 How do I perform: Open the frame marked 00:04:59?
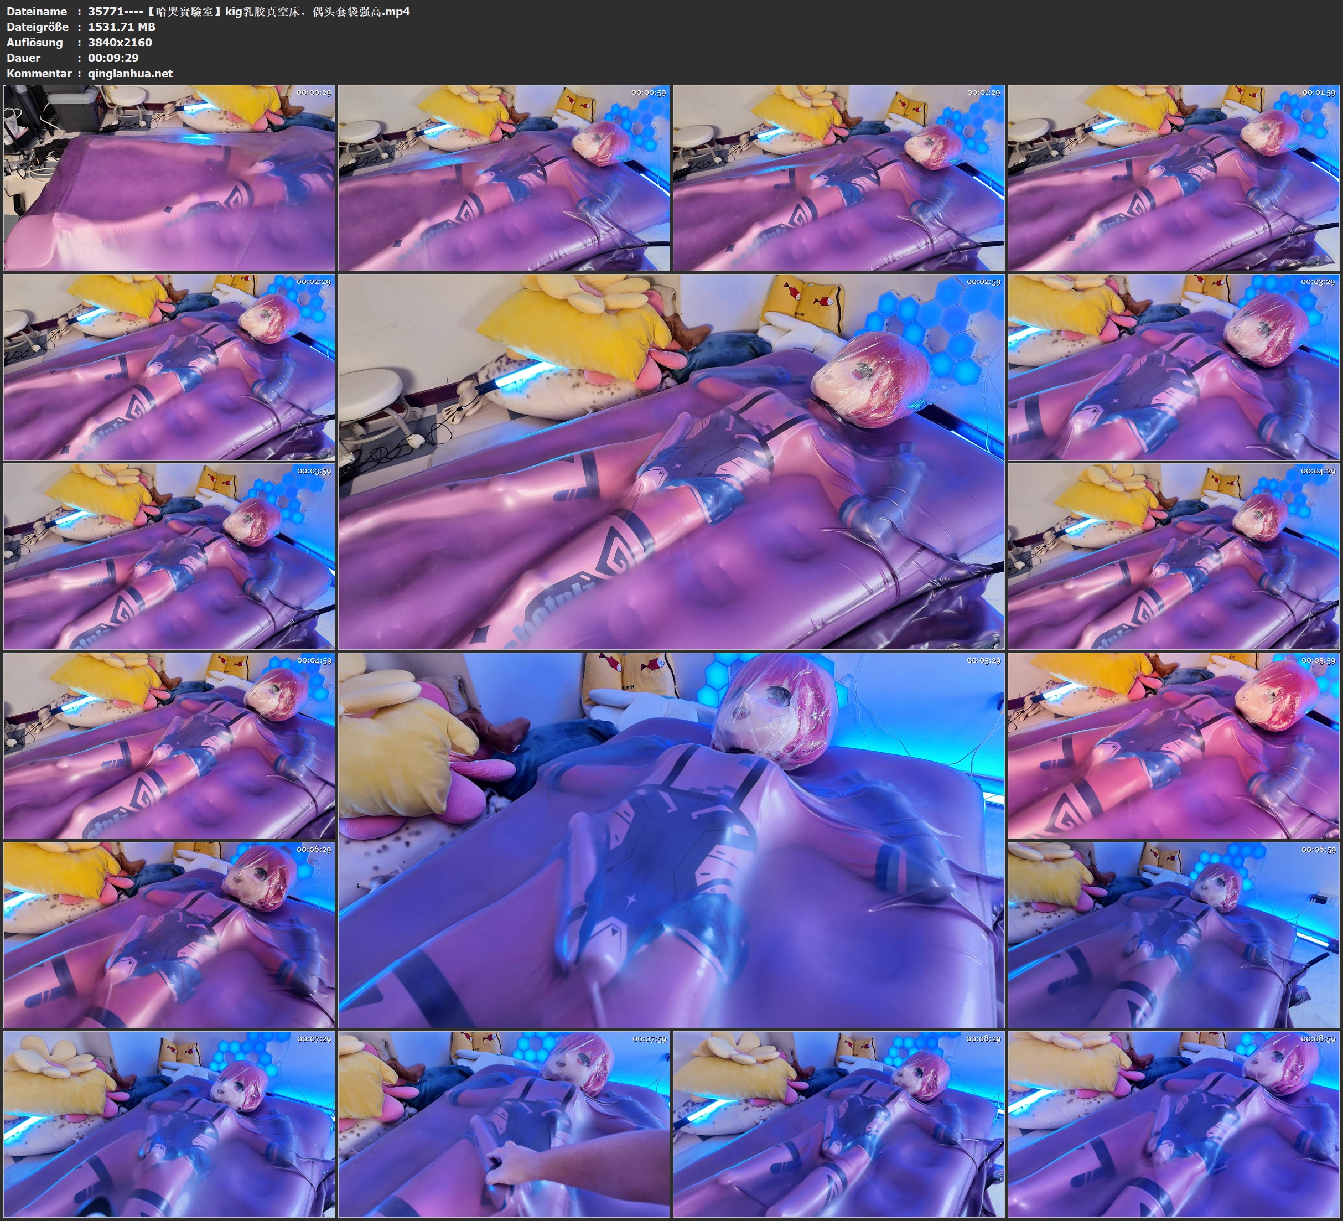coord(169,746)
